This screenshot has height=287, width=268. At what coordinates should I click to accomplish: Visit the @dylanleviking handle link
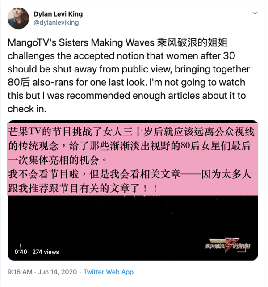(x=56, y=22)
